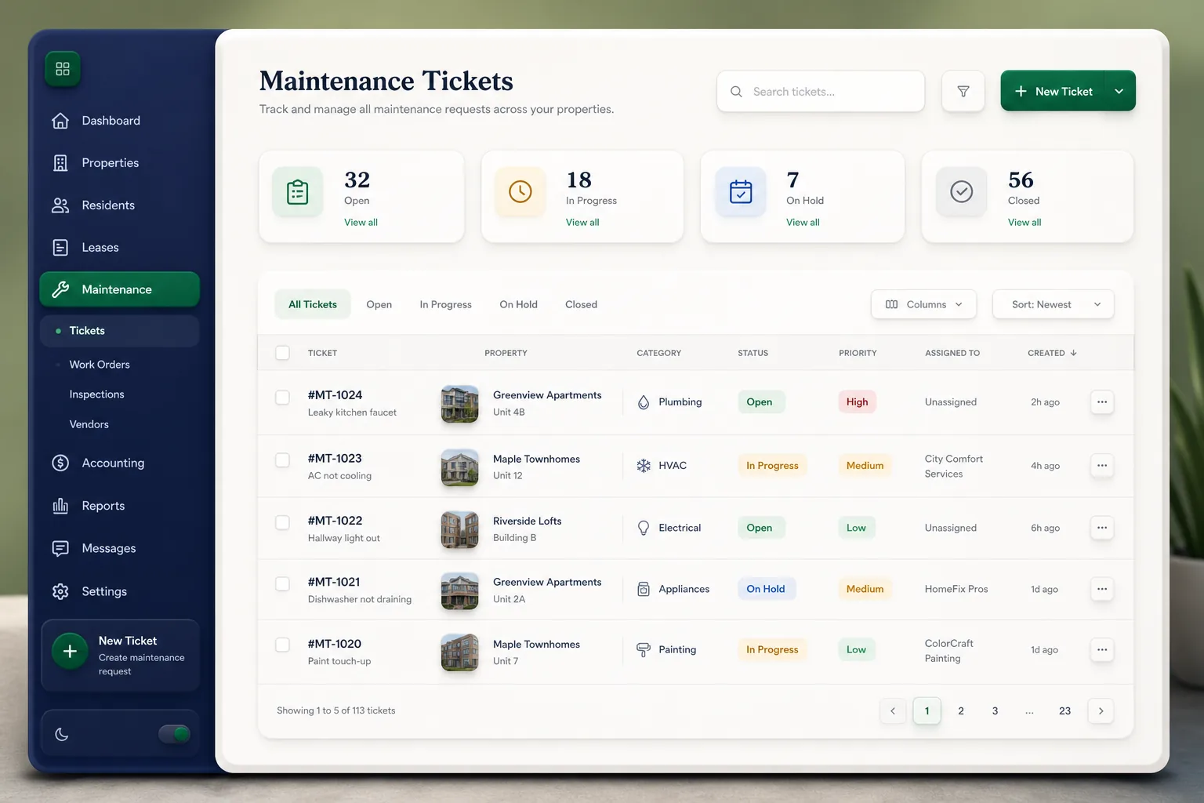
Task: Open more actions for ticket #MT-1021
Action: click(x=1102, y=589)
